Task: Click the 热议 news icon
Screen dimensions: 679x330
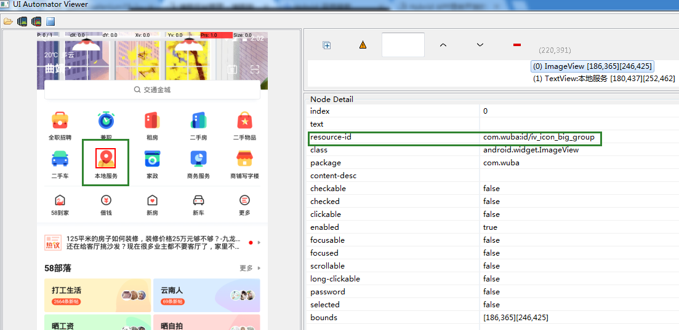Action: pos(54,243)
